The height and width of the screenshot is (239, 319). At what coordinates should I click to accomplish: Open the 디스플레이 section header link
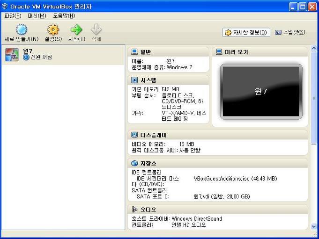154,135
